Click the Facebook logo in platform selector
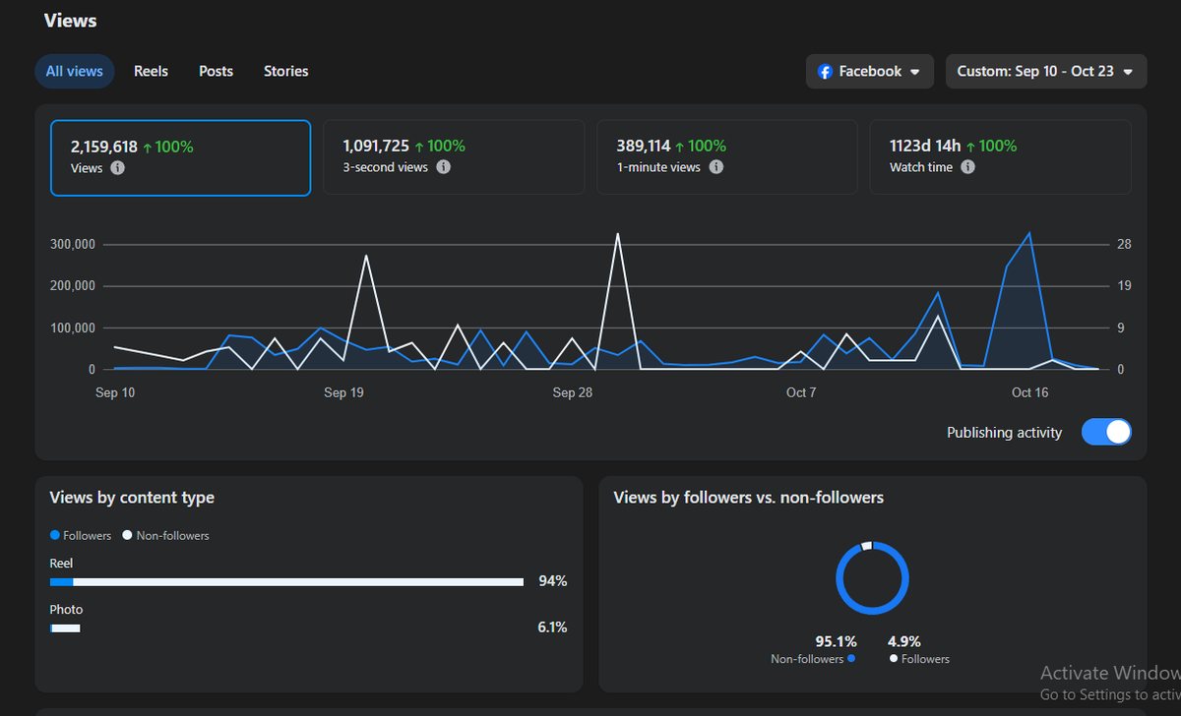Viewport: 1181px width, 716px height. pyautogui.click(x=826, y=72)
